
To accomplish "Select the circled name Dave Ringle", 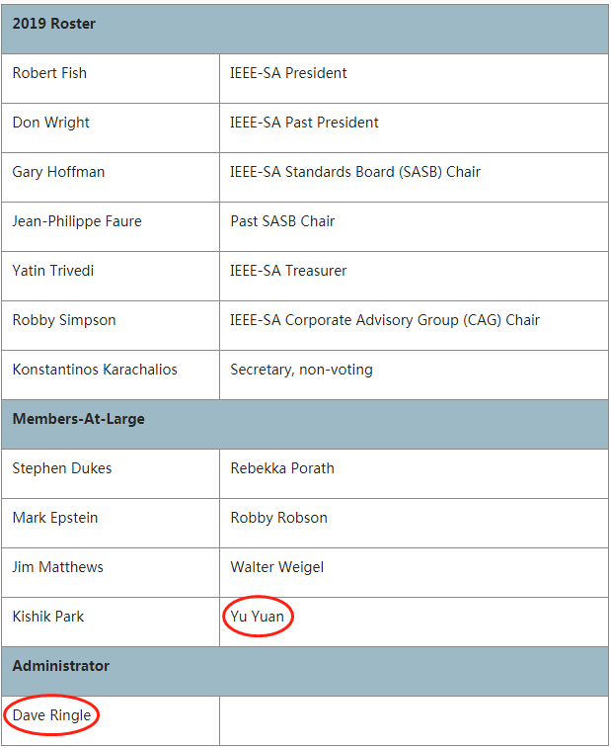I will (51, 715).
